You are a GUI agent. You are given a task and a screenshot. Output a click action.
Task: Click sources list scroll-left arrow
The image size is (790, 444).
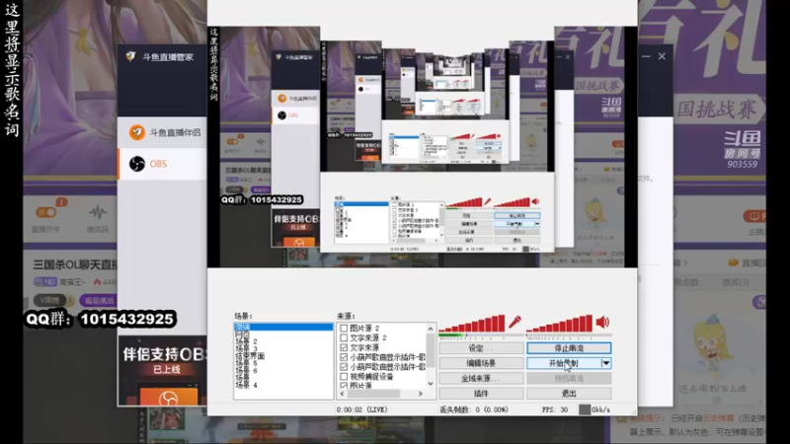click(x=343, y=394)
